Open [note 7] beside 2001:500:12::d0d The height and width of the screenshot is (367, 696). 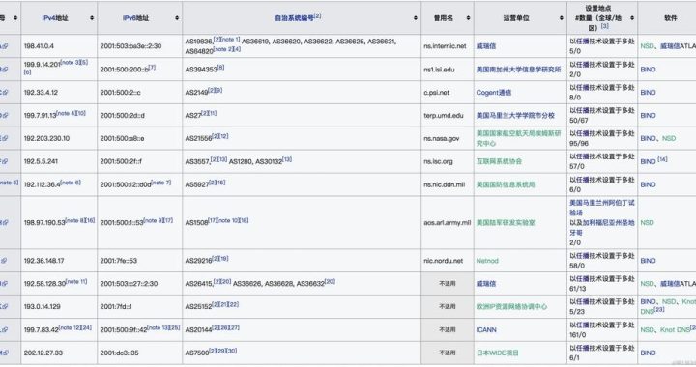tap(161, 183)
